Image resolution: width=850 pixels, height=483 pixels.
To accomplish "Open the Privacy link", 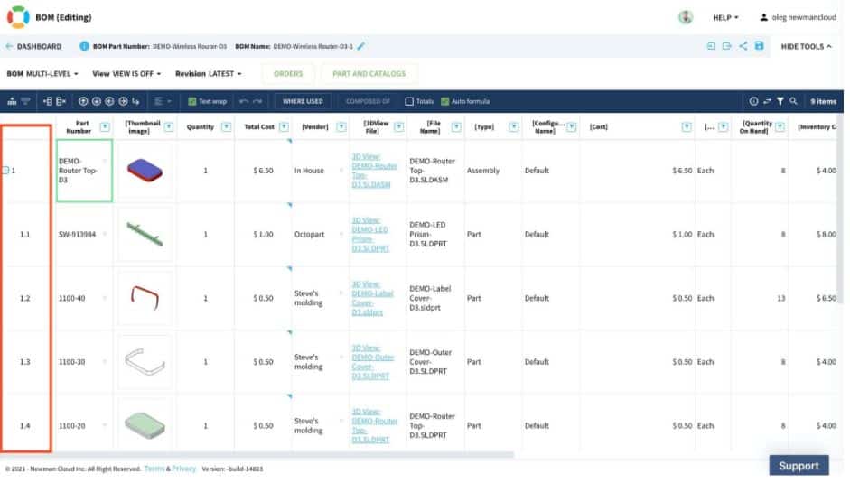I will point(183,469).
